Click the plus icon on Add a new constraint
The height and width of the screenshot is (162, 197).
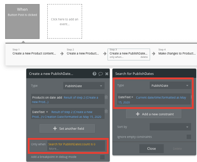(138, 114)
